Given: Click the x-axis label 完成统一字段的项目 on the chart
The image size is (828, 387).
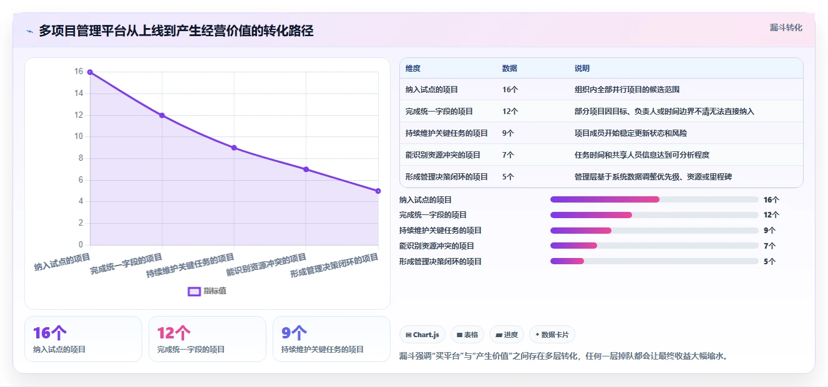Looking at the screenshot, I should tap(126, 264).
